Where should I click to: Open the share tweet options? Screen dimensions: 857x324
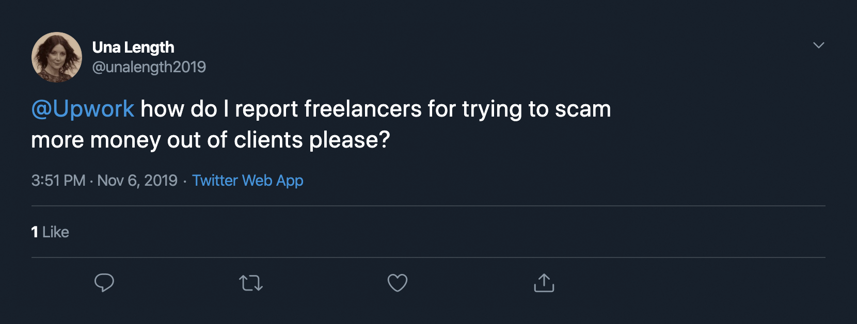click(544, 283)
